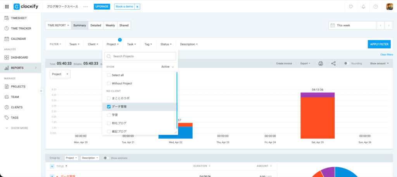Open the apps grid icon
The height and width of the screenshot is (177, 397).
pyautogui.click(x=7, y=7)
